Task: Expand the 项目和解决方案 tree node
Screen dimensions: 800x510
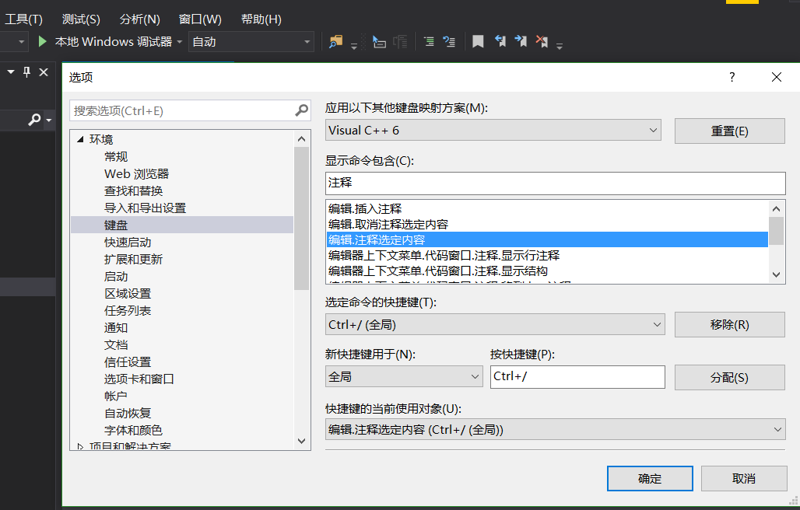Action: tap(80, 446)
